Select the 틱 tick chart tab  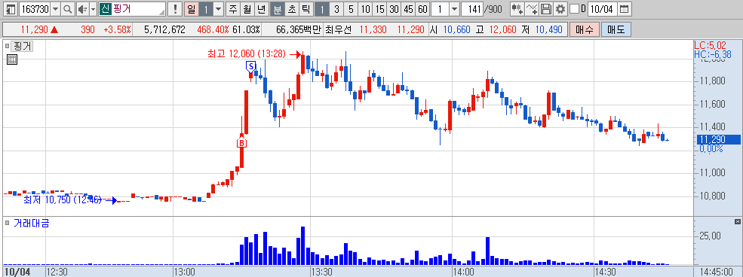pyautogui.click(x=305, y=9)
